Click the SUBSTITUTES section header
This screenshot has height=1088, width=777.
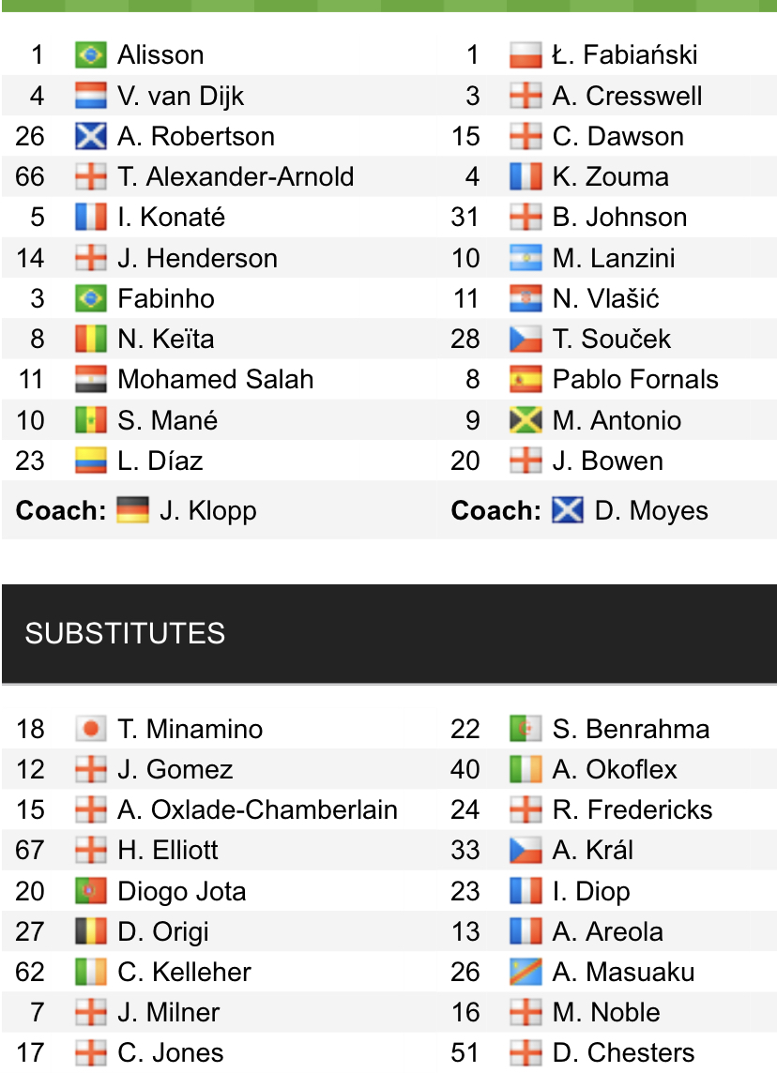[125, 633]
